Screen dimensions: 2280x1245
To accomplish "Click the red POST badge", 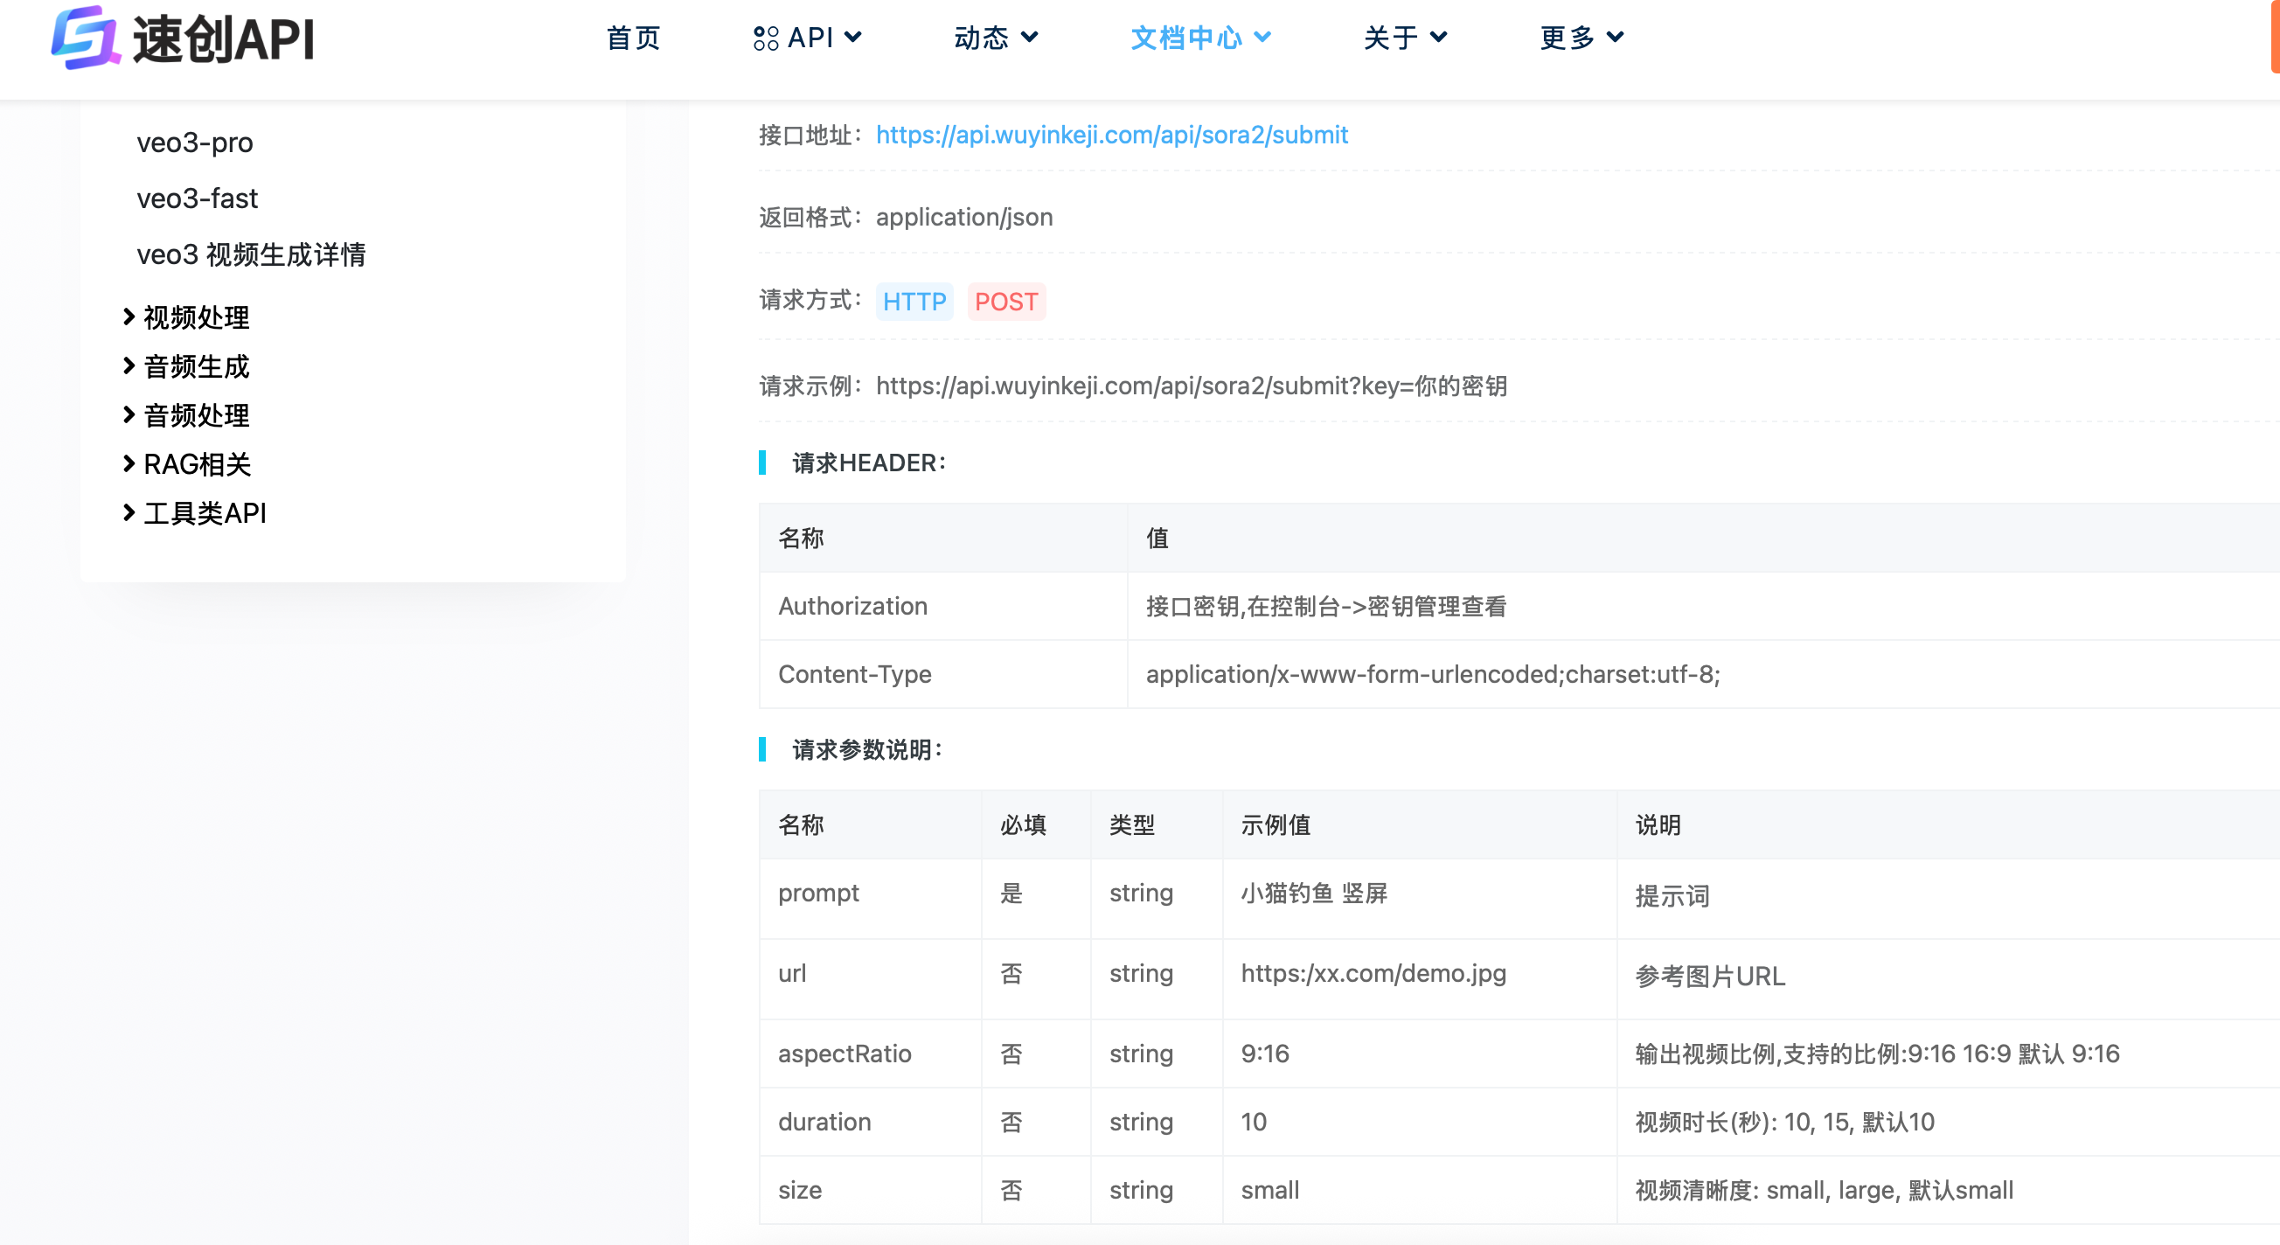I will click(x=1006, y=302).
